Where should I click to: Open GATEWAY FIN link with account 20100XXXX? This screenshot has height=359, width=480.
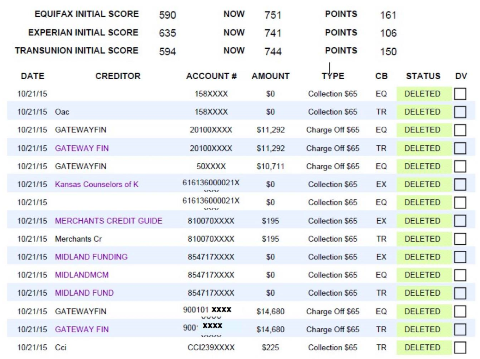[x=82, y=148]
